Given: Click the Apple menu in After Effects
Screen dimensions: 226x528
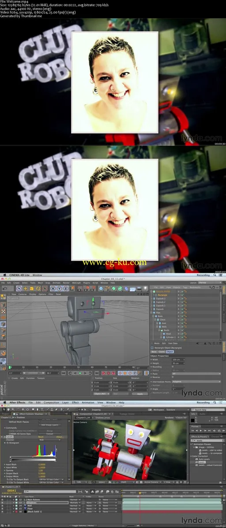Looking at the screenshot, I should point(4,402).
